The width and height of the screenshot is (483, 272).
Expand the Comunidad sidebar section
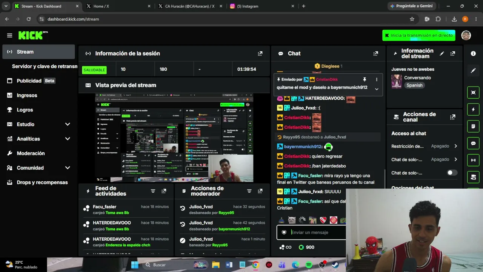point(68,168)
